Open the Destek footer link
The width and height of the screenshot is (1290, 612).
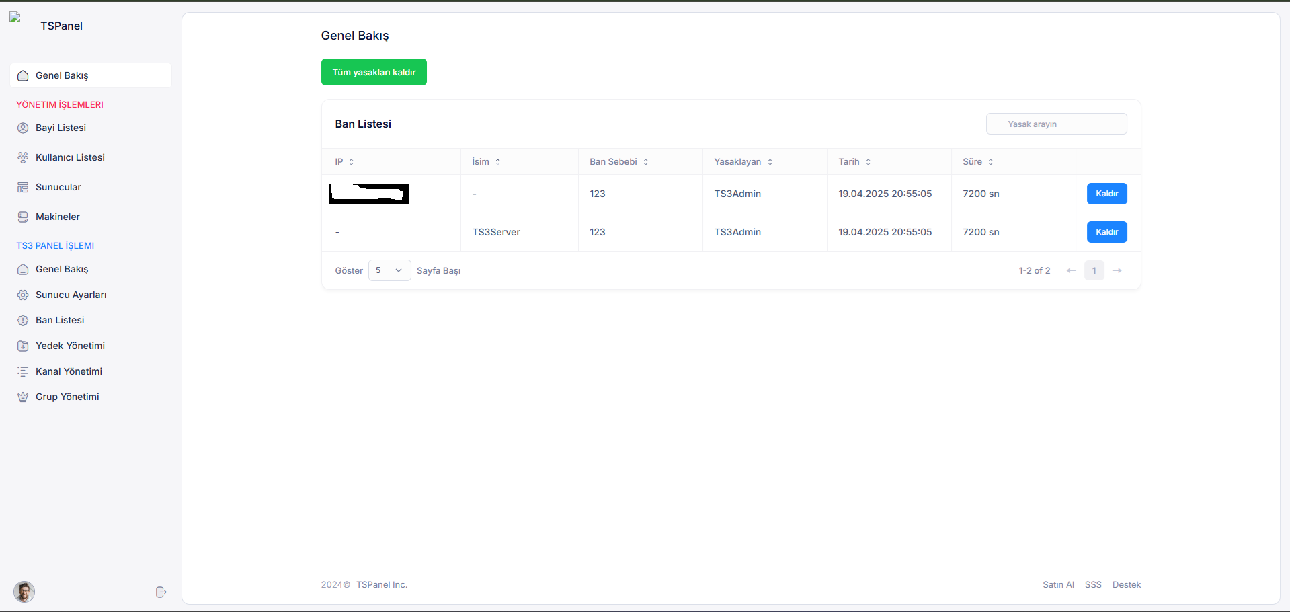tap(1127, 584)
